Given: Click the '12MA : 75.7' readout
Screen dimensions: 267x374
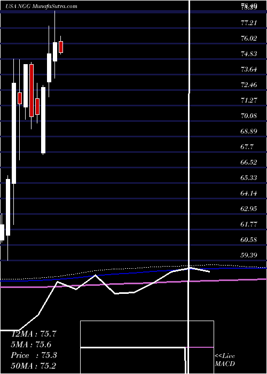Looking at the screenshot, I should pyautogui.click(x=34, y=334).
